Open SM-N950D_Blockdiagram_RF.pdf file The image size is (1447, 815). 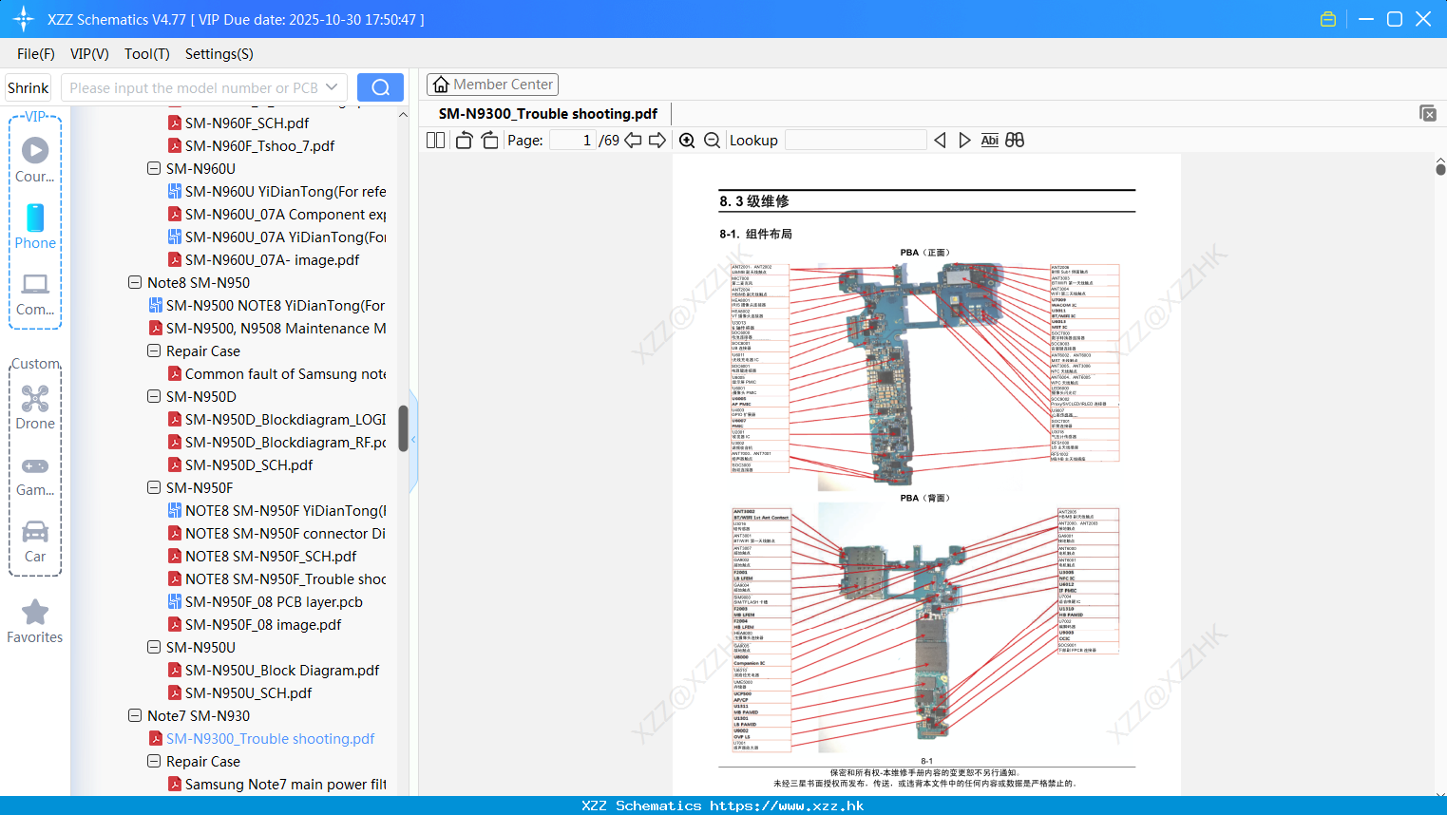(x=276, y=442)
